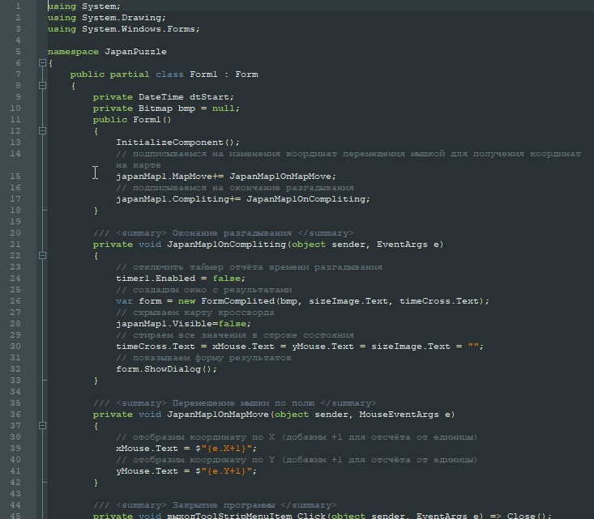Fold the JapanMap1OnMapMove method body

point(42,426)
